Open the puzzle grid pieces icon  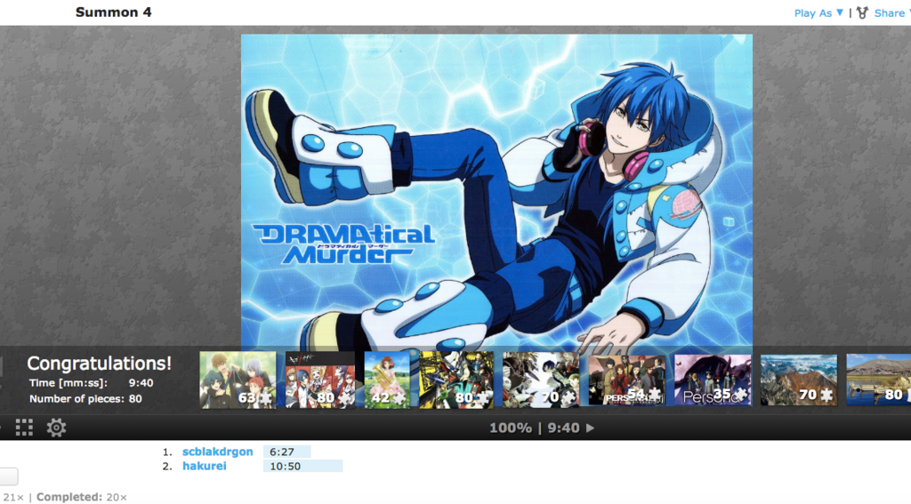(x=24, y=428)
